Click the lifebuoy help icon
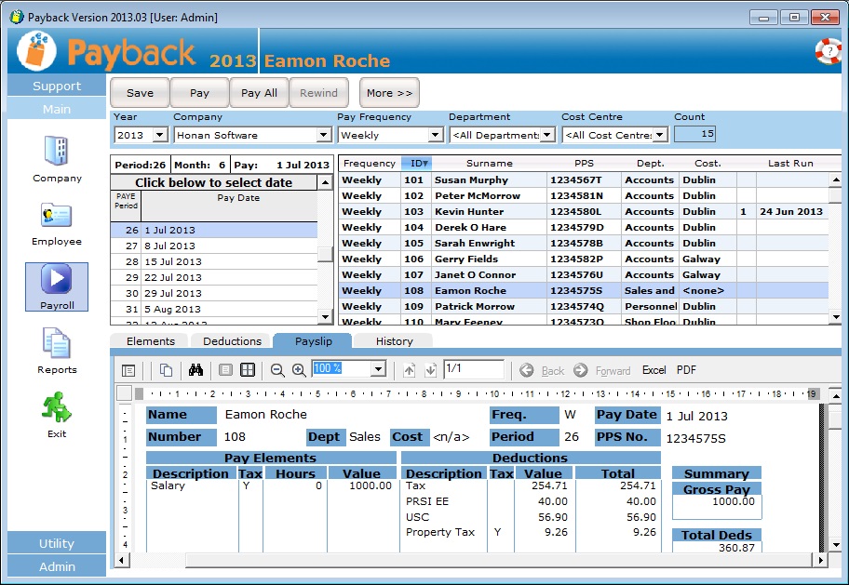This screenshot has height=585, width=849. (x=828, y=51)
